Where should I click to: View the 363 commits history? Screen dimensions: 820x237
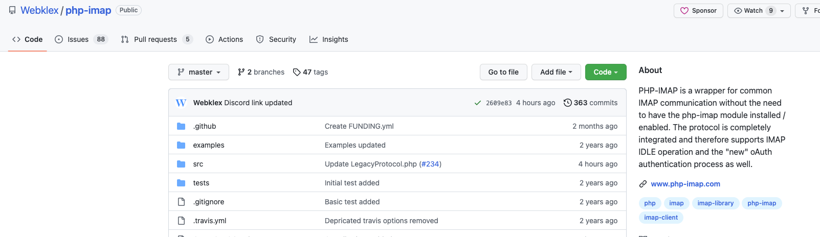pyautogui.click(x=591, y=103)
